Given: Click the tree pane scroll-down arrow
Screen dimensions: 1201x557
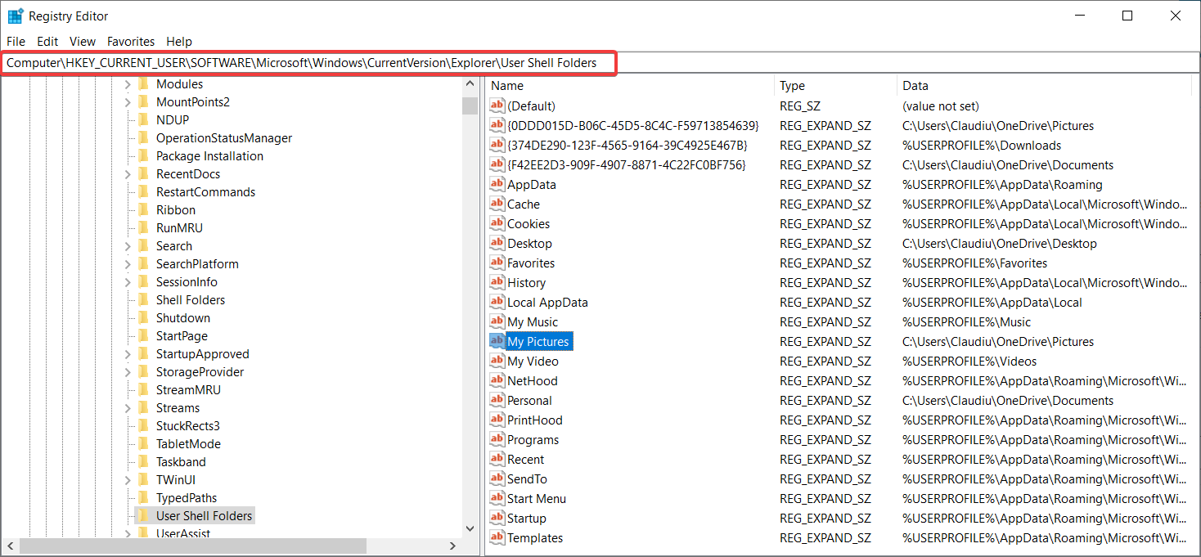Looking at the screenshot, I should click(x=470, y=530).
